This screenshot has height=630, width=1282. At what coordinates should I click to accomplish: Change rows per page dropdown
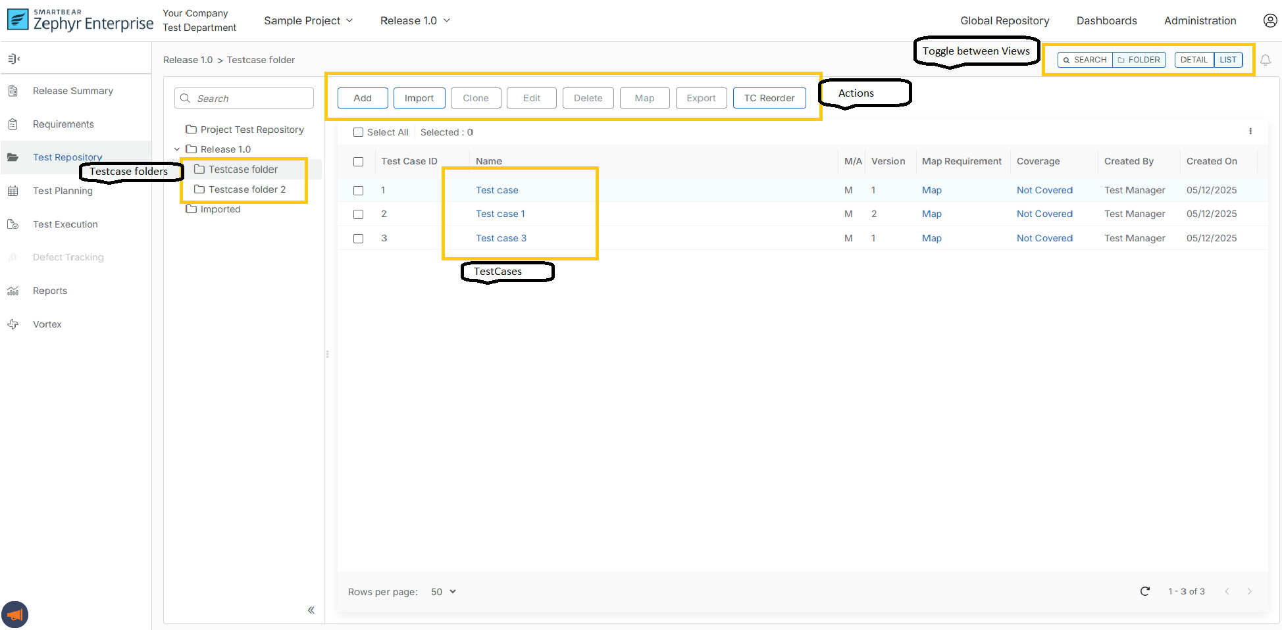443,592
